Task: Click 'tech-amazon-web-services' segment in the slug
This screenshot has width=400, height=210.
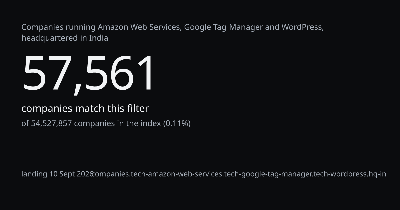Action: [x=177, y=174]
